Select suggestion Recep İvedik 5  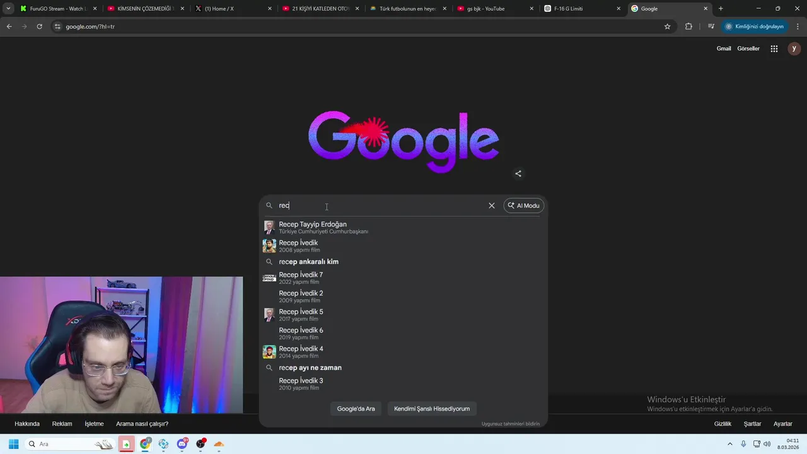click(x=403, y=315)
